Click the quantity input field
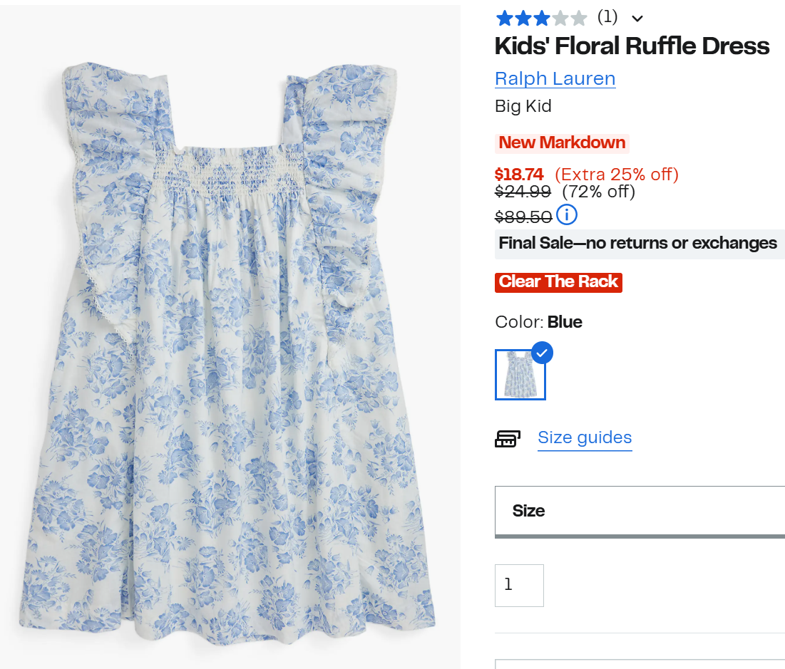785x669 pixels. pyautogui.click(x=519, y=586)
